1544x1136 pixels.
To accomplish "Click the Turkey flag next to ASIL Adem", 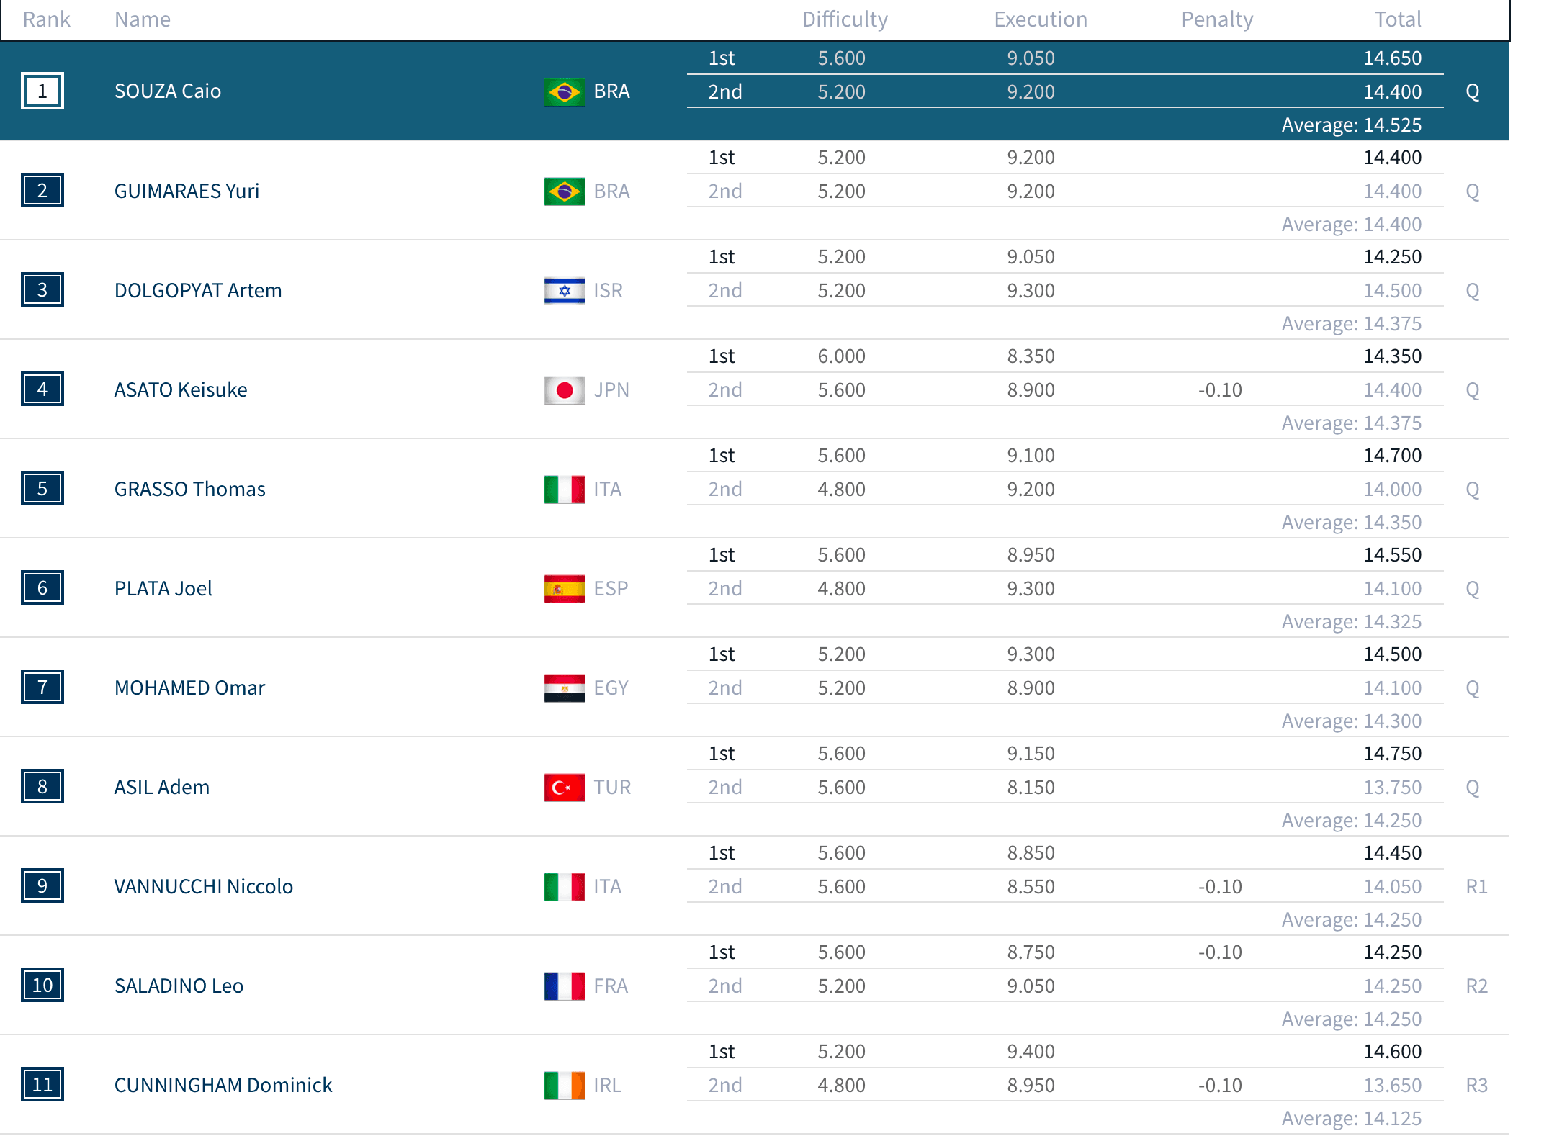I will 564,788.
